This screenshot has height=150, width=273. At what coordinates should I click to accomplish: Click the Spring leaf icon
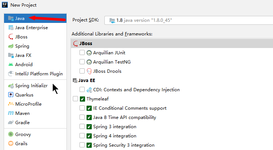pos(11,46)
